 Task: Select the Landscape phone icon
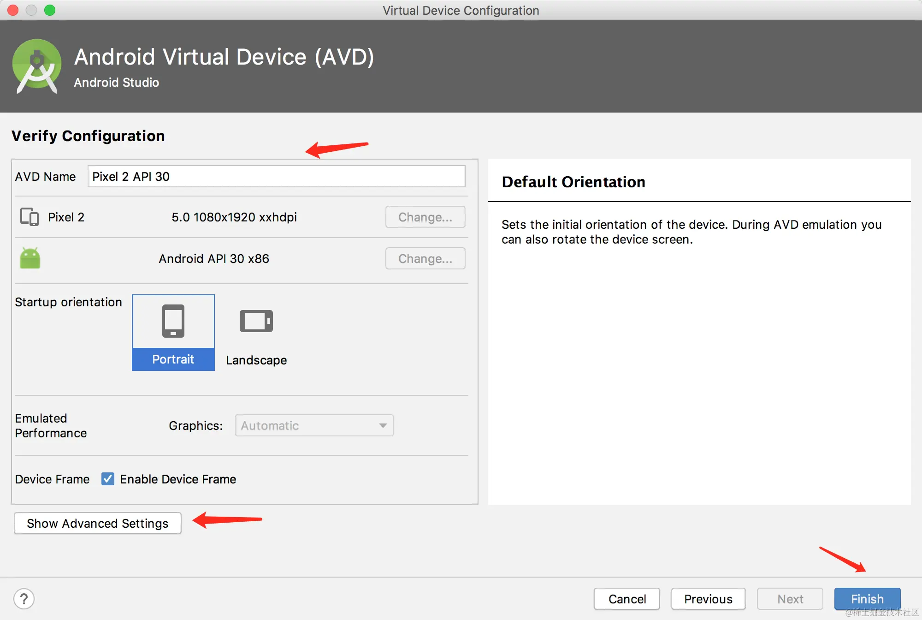point(256,321)
